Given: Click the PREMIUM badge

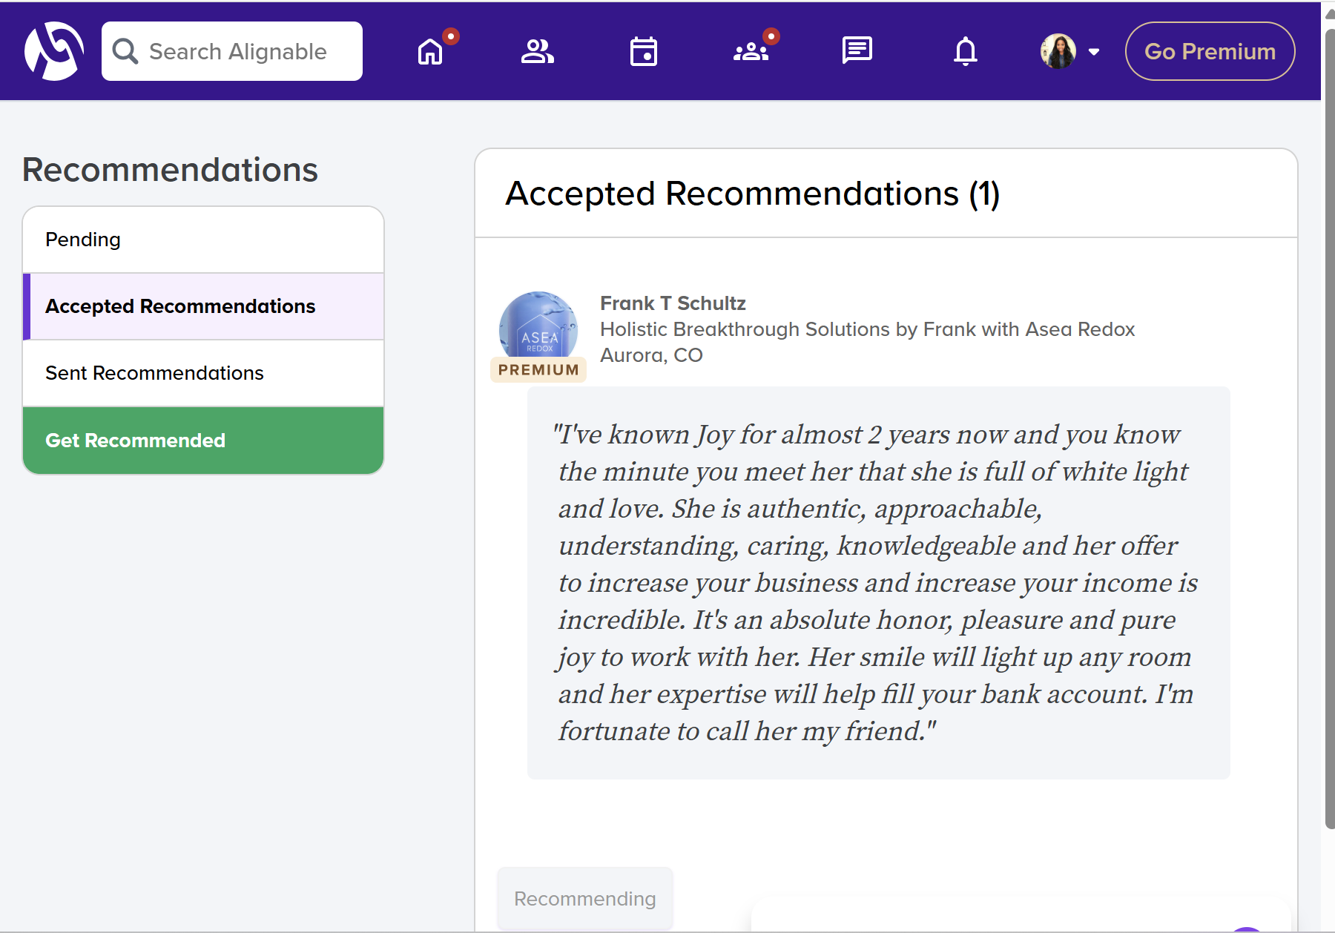Looking at the screenshot, I should click(x=538, y=370).
